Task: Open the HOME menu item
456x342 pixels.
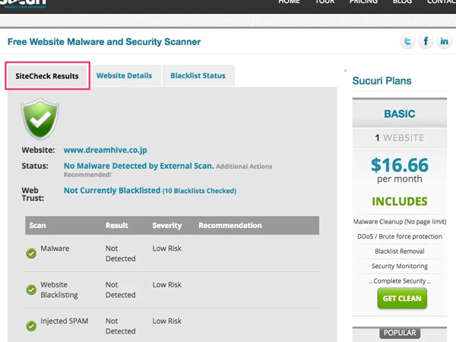Action: point(289,2)
